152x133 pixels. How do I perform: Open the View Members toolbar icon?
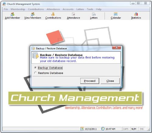coord(33,14)
